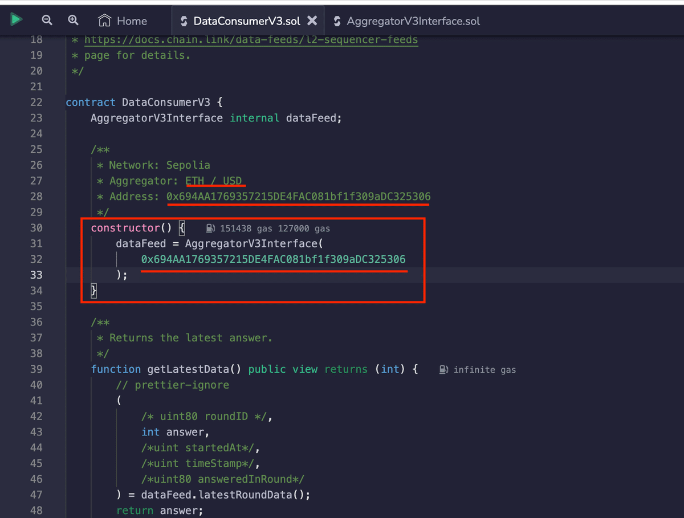Click the 'constructor()' keyword on line 30

pos(131,228)
